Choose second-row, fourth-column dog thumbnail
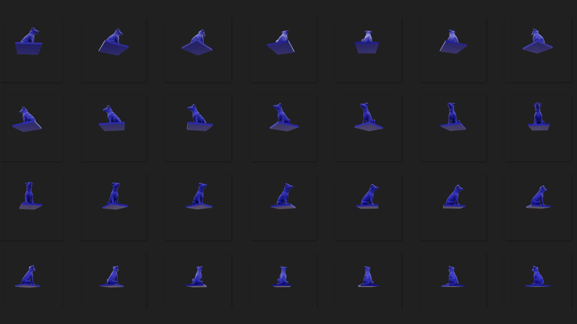 click(283, 128)
